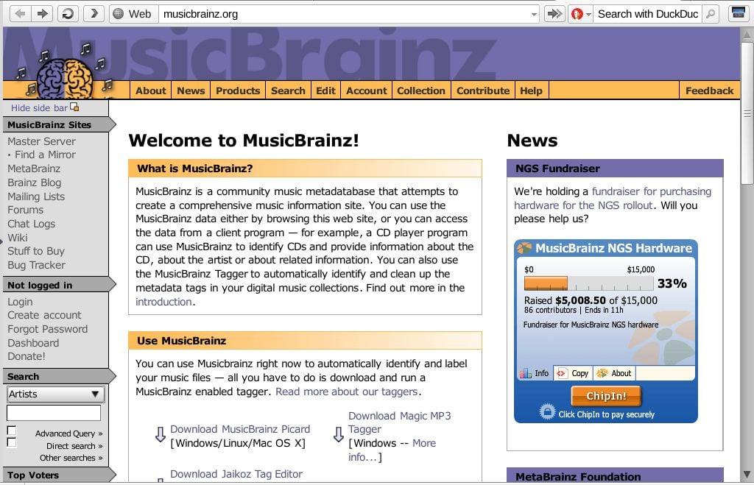This screenshot has height=485, width=754.
Task: Reload the page with the refresh icon
Action: click(x=68, y=13)
